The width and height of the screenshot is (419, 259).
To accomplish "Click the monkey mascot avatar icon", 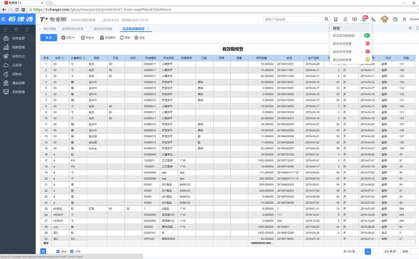I will click(385, 20).
